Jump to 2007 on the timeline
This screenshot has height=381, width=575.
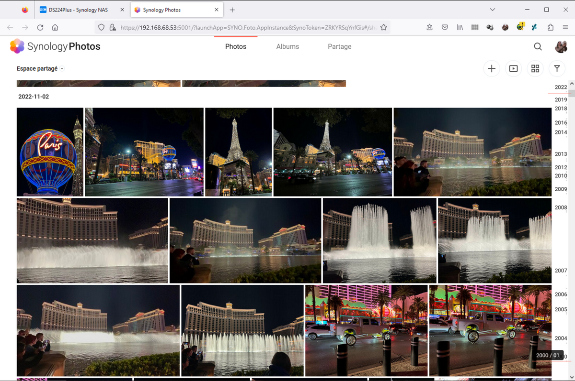tap(561, 271)
